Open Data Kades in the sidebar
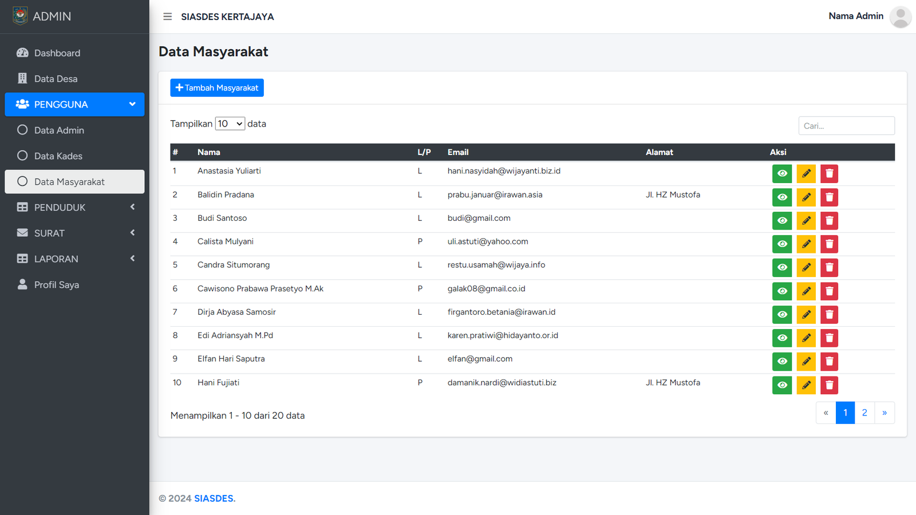This screenshot has width=916, height=515. (58, 156)
